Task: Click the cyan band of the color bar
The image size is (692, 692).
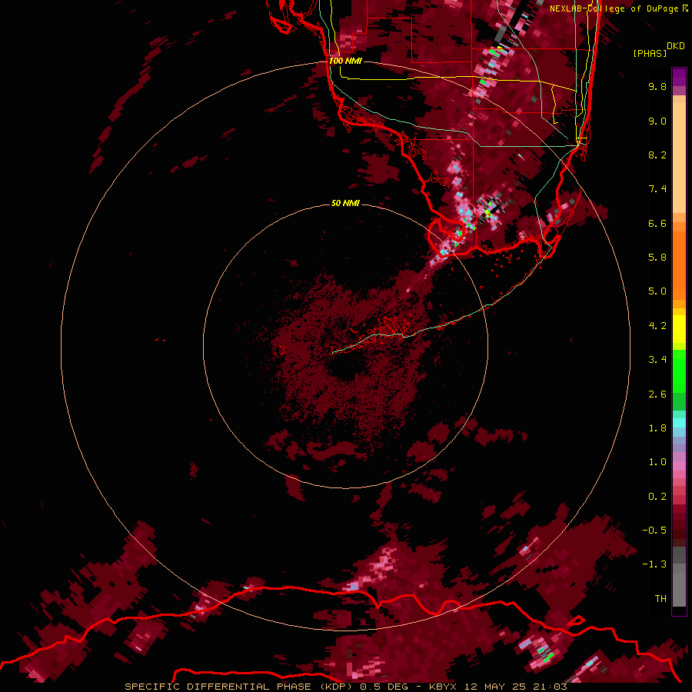Action: click(x=679, y=422)
